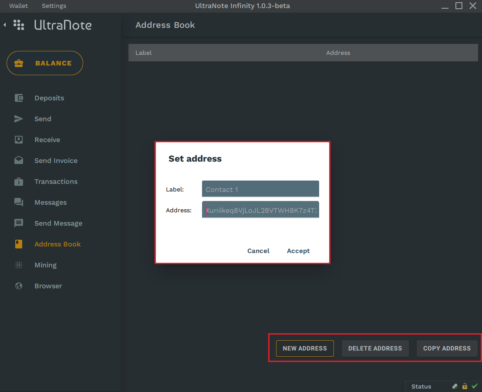This screenshot has width=482, height=392.
Task: Click the DELETE ADDRESS button
Action: (375, 348)
